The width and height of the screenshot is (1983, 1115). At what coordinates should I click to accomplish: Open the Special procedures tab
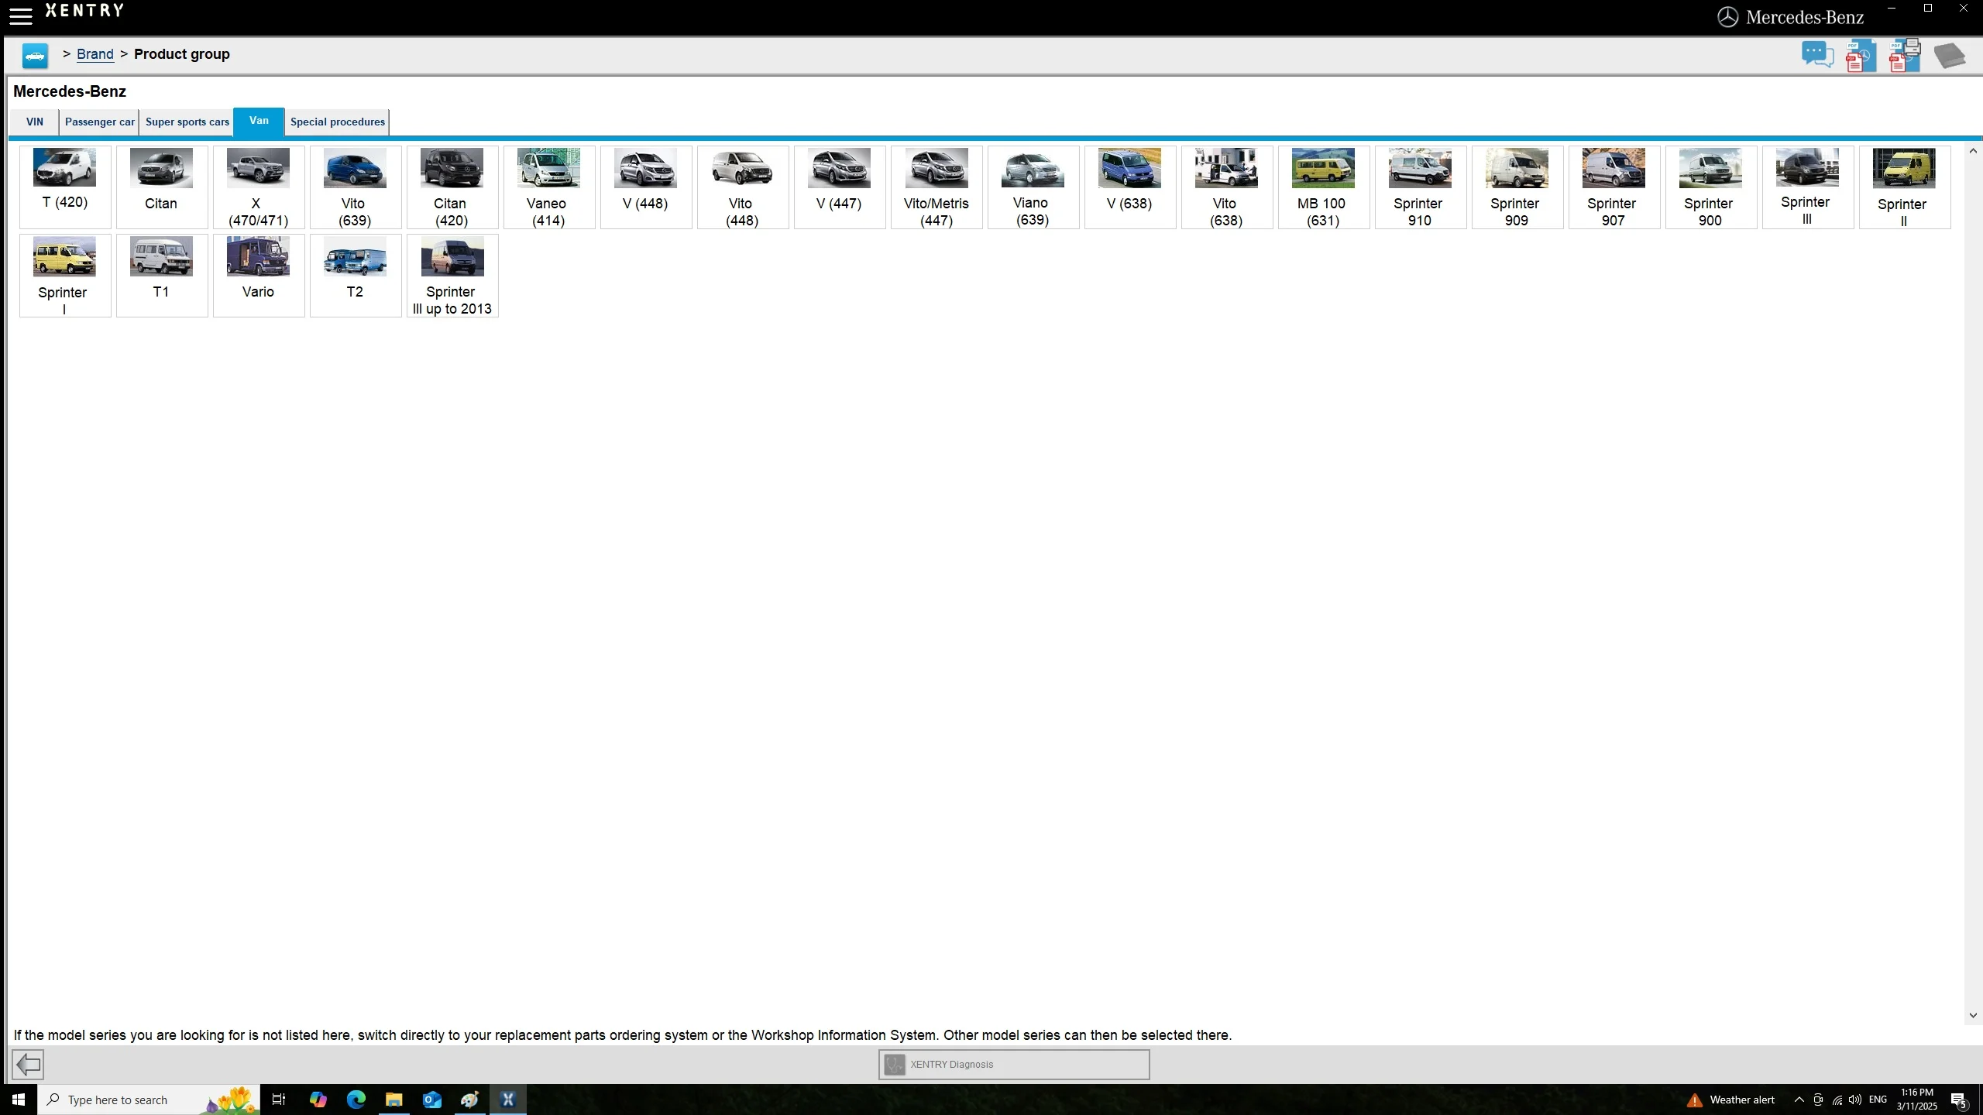(337, 122)
